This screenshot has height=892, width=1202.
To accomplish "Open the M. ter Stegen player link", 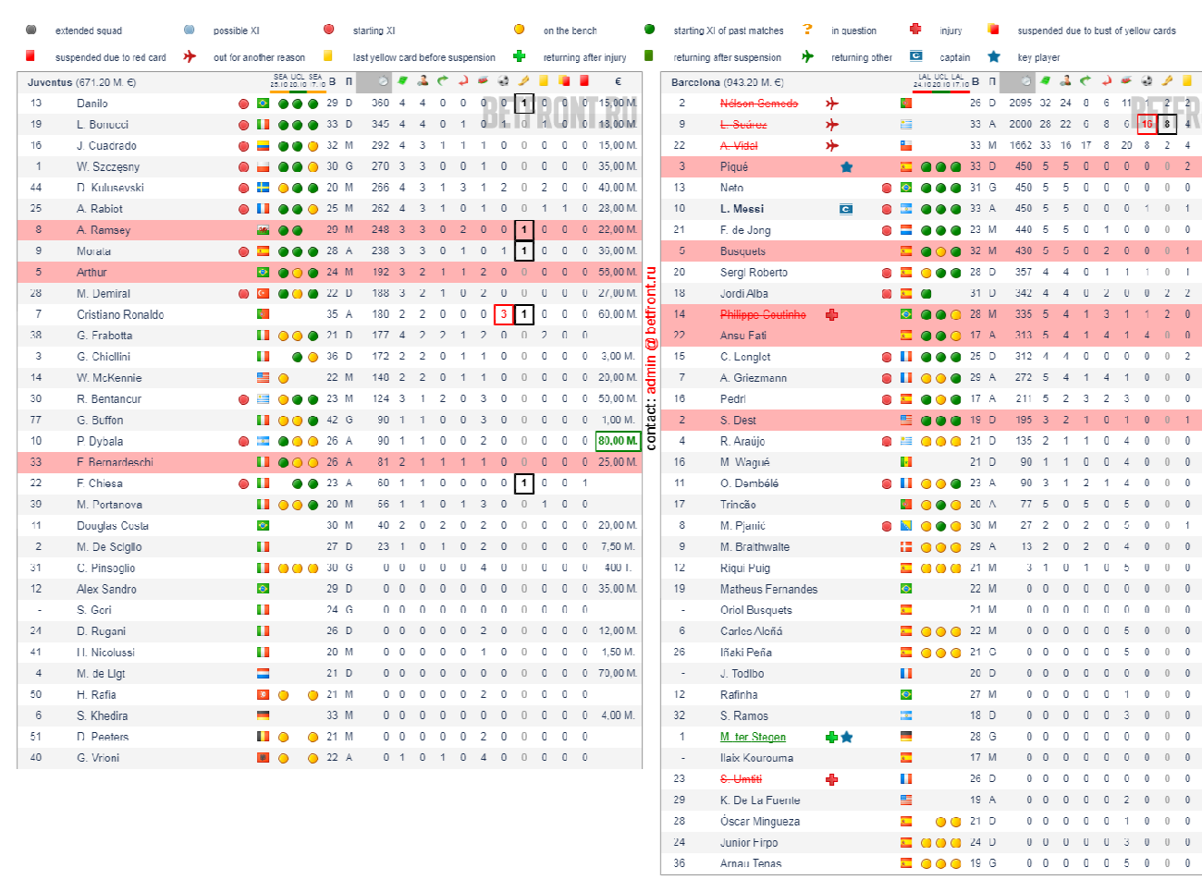I will [x=753, y=737].
